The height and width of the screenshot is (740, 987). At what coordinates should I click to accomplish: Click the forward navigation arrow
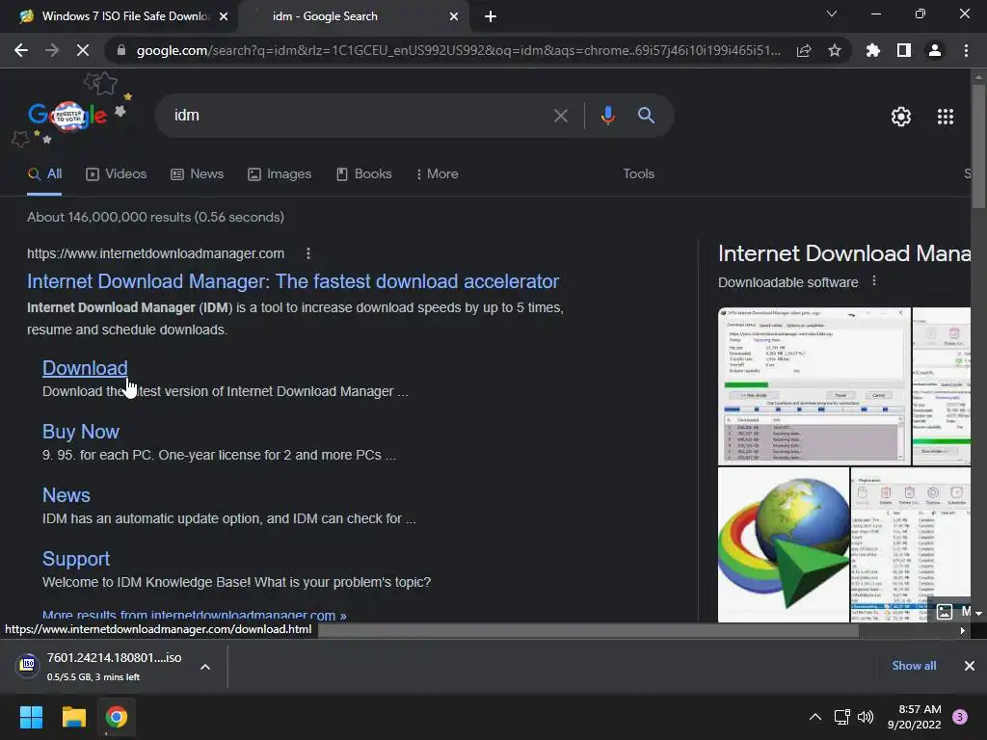(52, 50)
